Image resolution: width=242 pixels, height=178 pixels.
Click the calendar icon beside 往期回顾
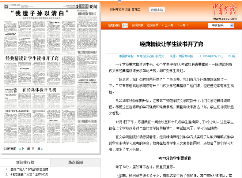click(125, 25)
